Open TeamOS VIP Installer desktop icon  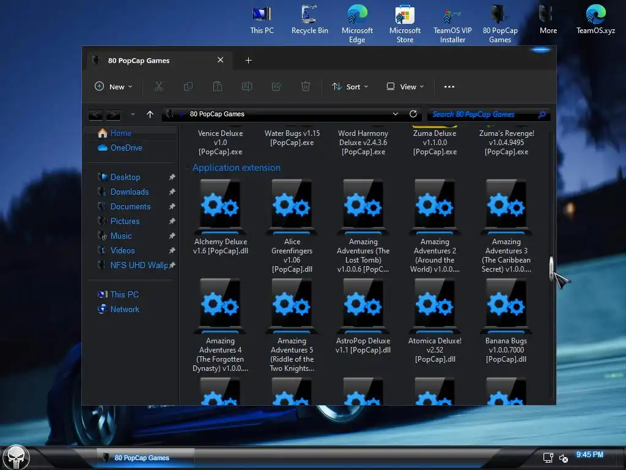(452, 24)
